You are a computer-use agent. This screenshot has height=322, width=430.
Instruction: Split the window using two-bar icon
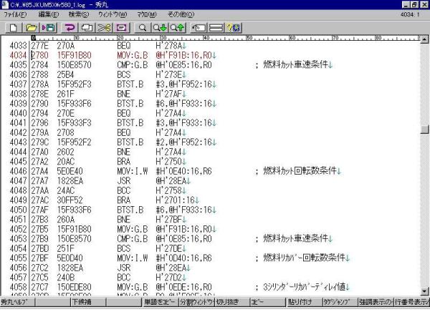[x=216, y=28]
